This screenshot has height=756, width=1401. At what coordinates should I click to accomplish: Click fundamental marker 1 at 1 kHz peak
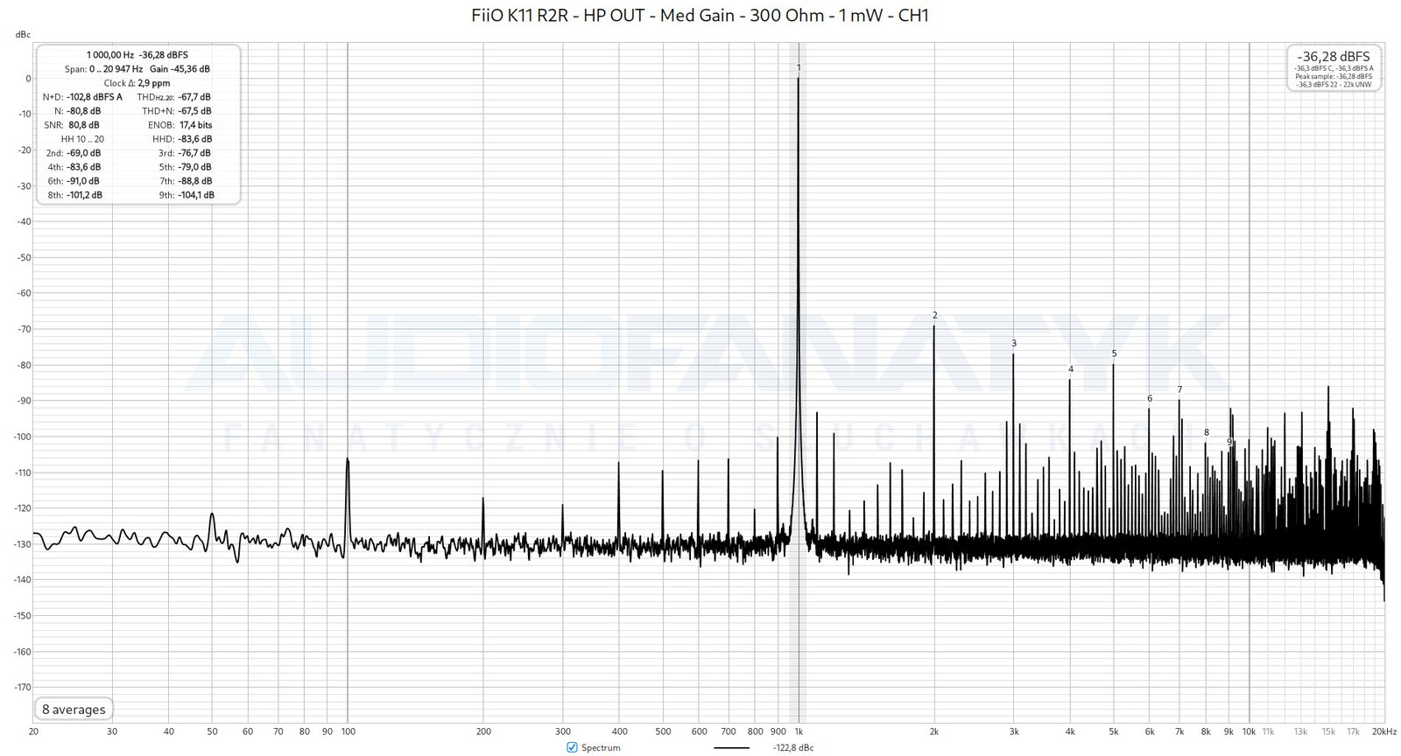point(799,68)
